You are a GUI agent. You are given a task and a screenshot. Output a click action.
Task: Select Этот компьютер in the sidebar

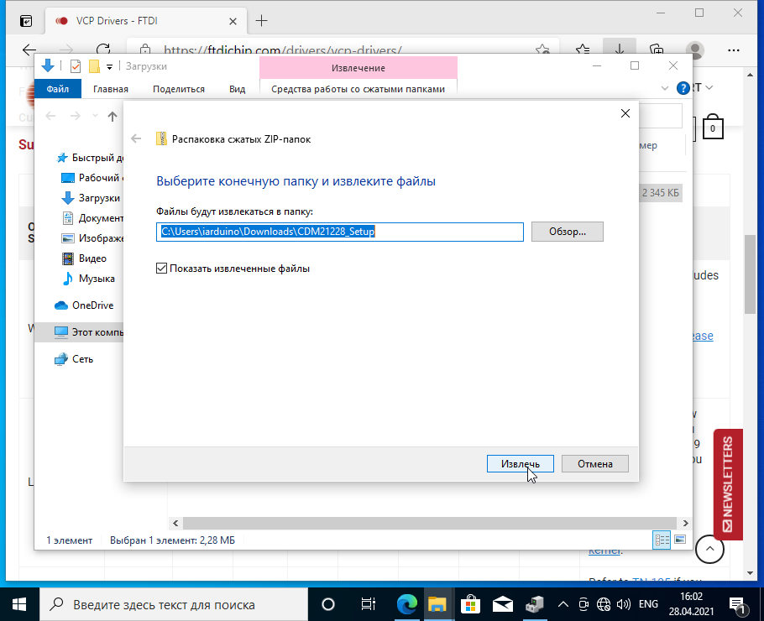point(79,332)
